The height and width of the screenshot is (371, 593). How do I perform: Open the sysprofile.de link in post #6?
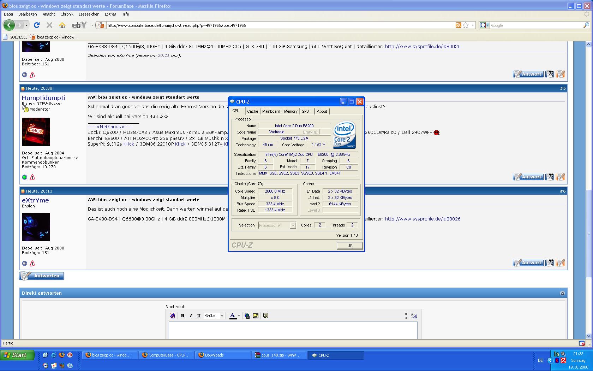click(x=423, y=219)
